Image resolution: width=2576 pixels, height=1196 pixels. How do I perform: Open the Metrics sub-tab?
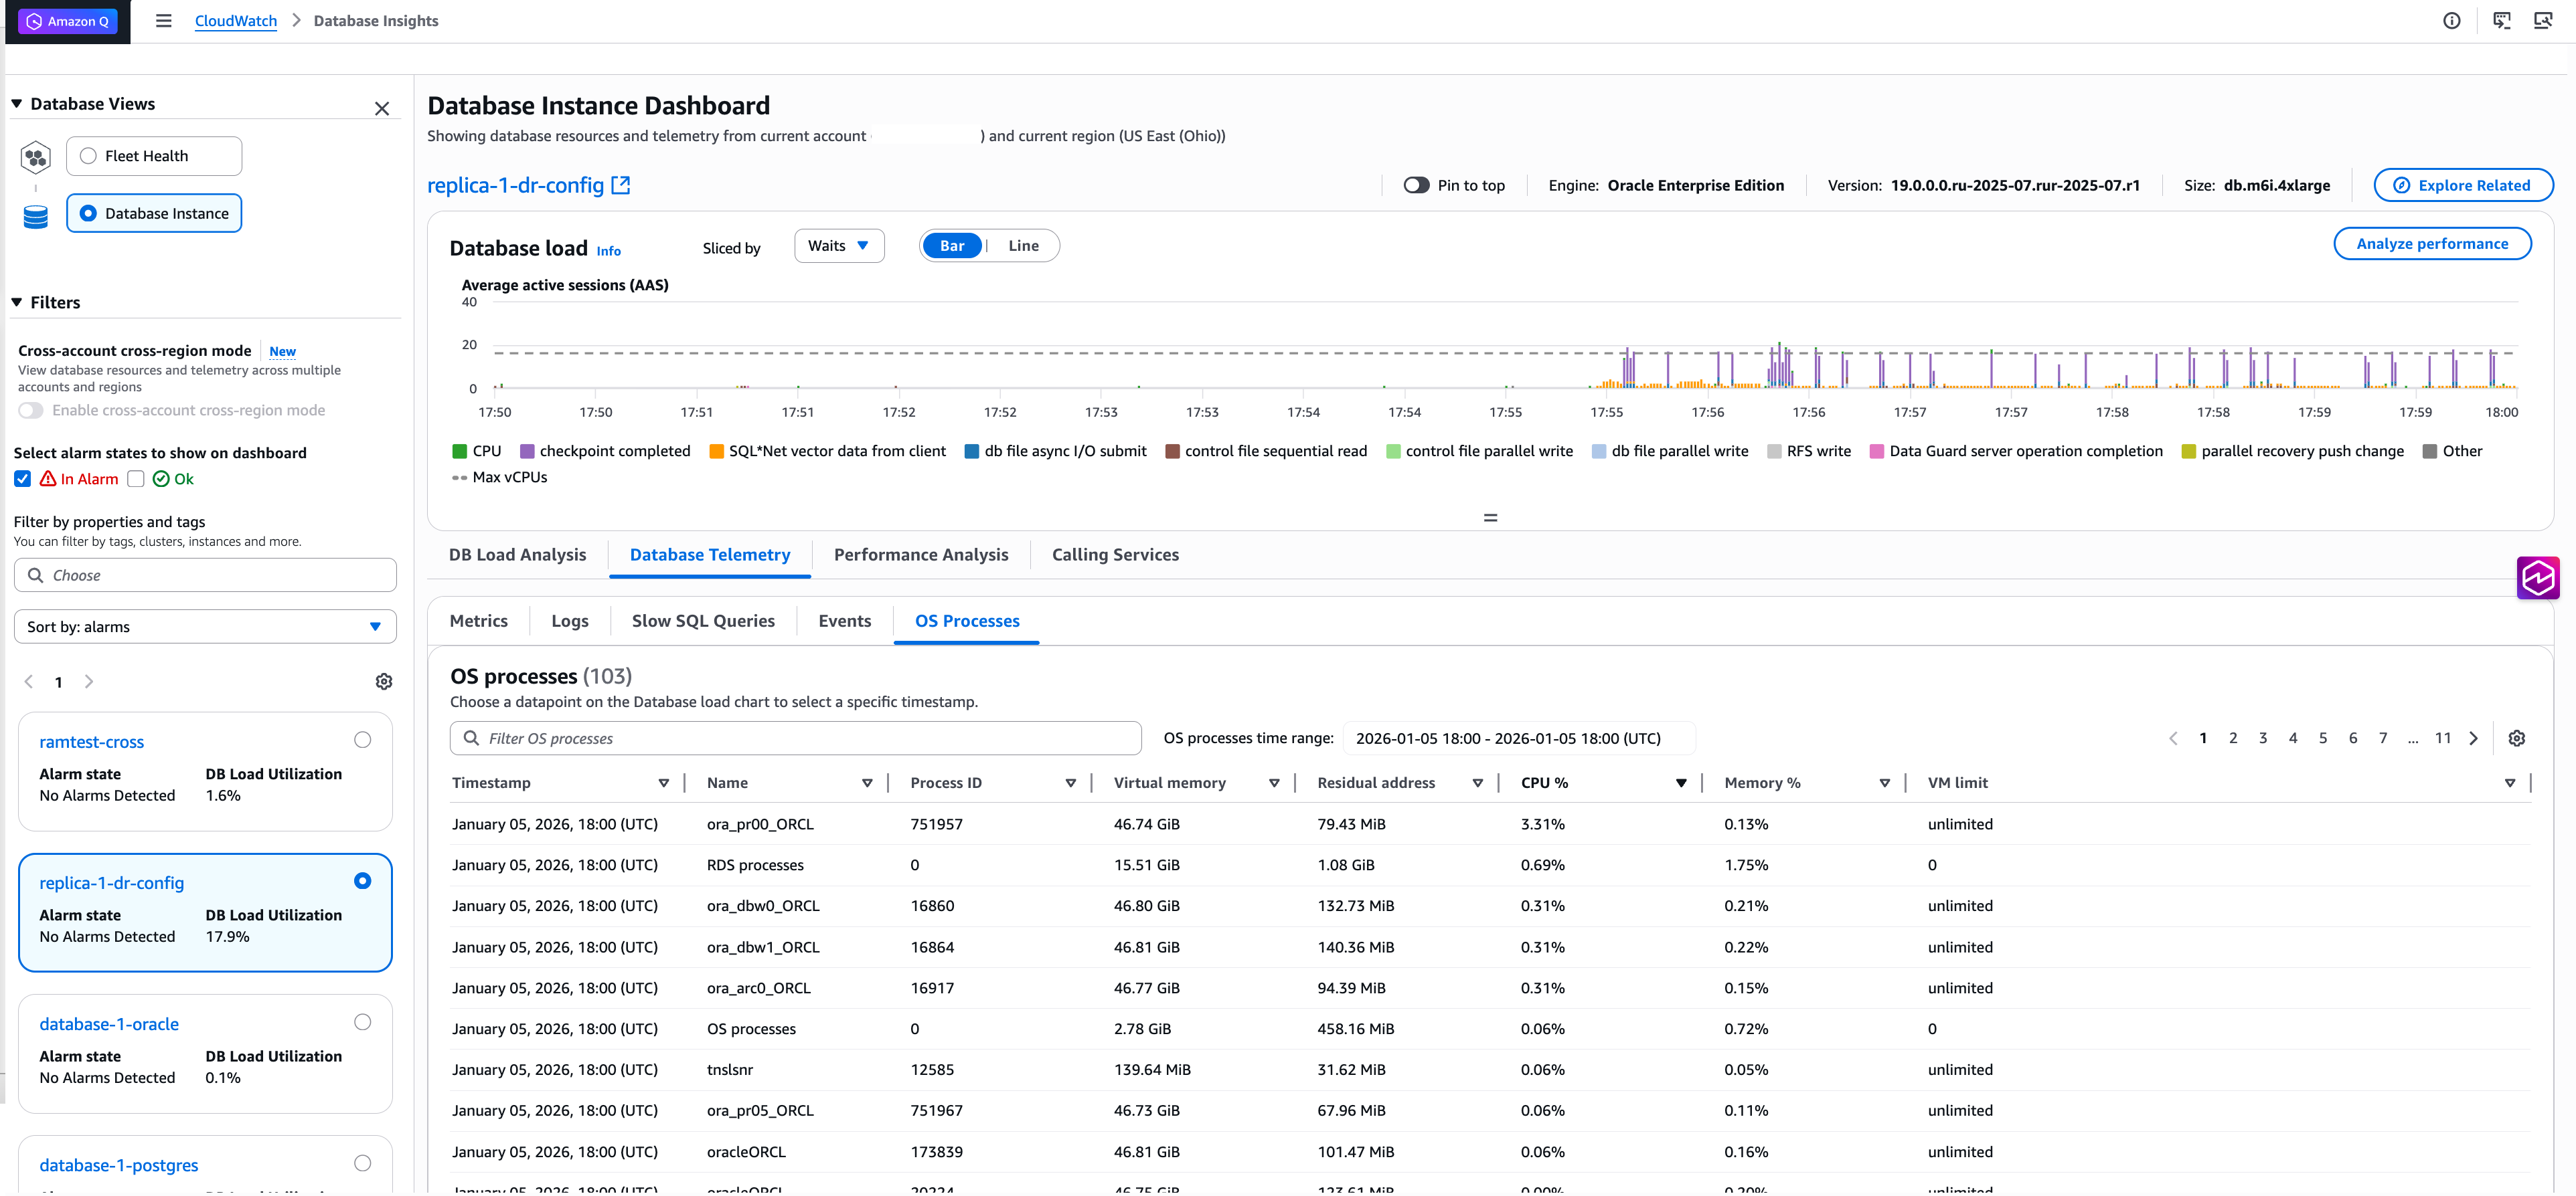click(x=479, y=621)
